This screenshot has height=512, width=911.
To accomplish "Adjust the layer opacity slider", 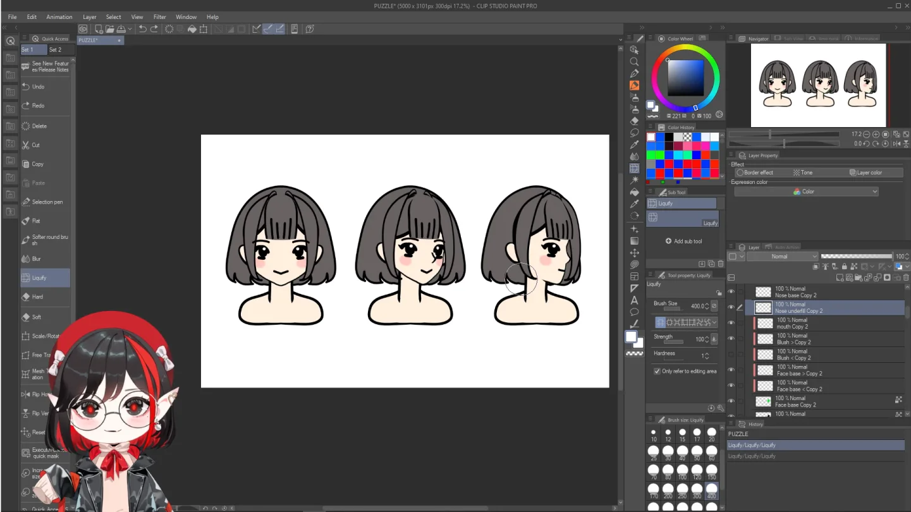I will (x=856, y=257).
